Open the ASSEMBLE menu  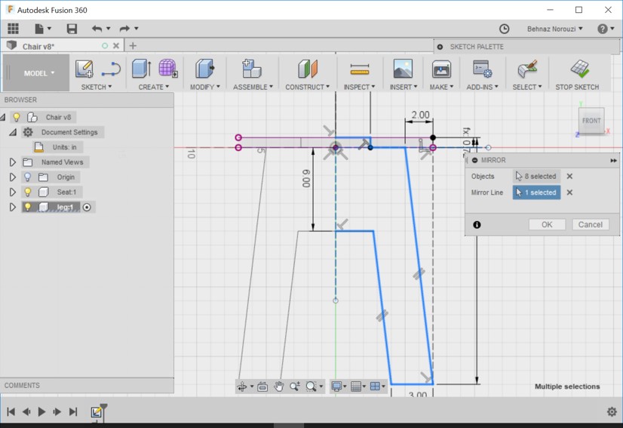point(253,87)
